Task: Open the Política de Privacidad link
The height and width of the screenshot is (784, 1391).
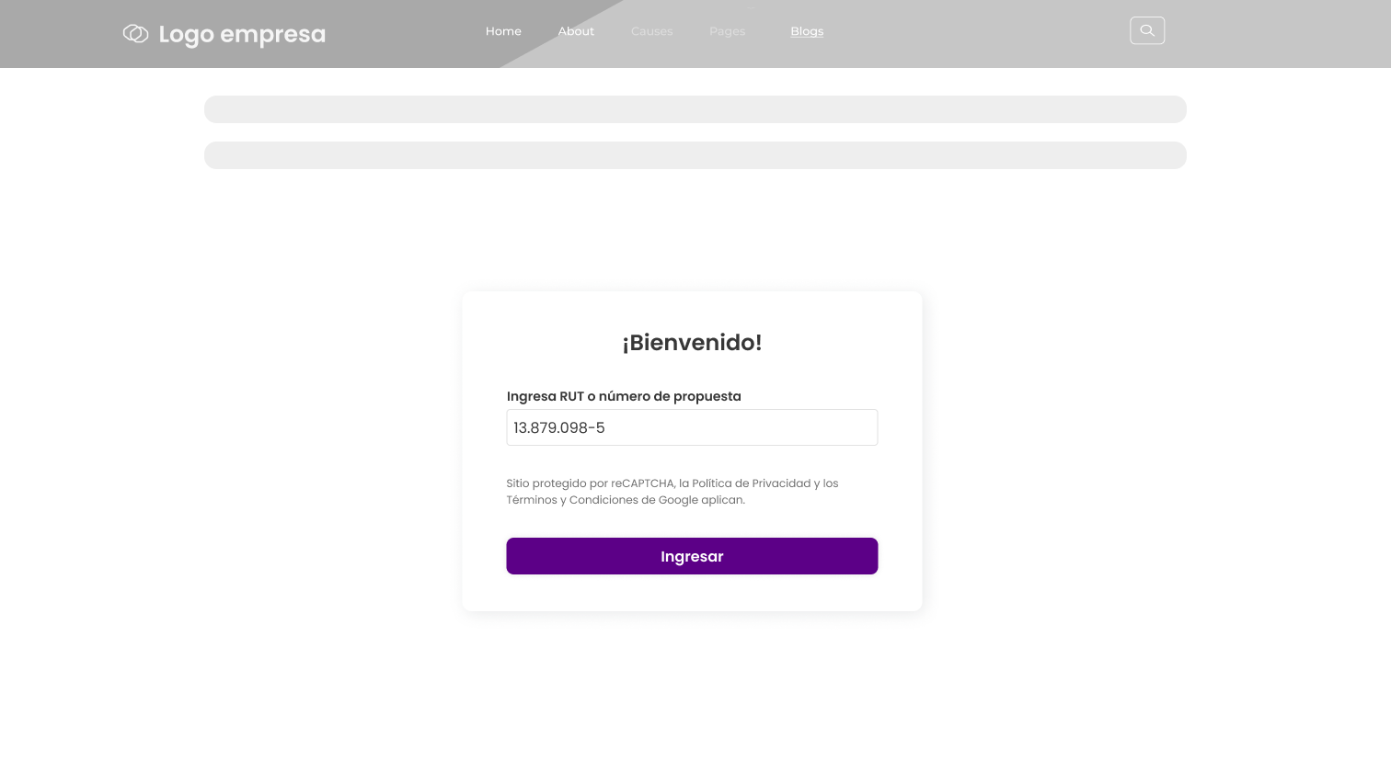Action: pos(751,483)
